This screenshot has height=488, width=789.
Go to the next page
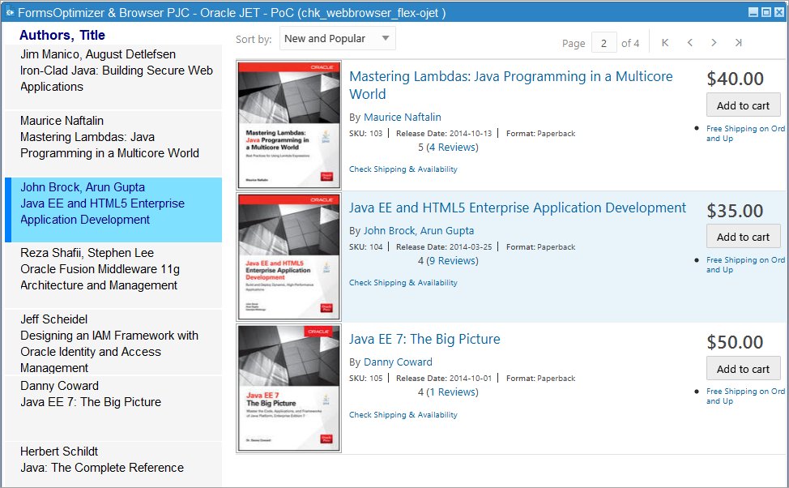(714, 43)
